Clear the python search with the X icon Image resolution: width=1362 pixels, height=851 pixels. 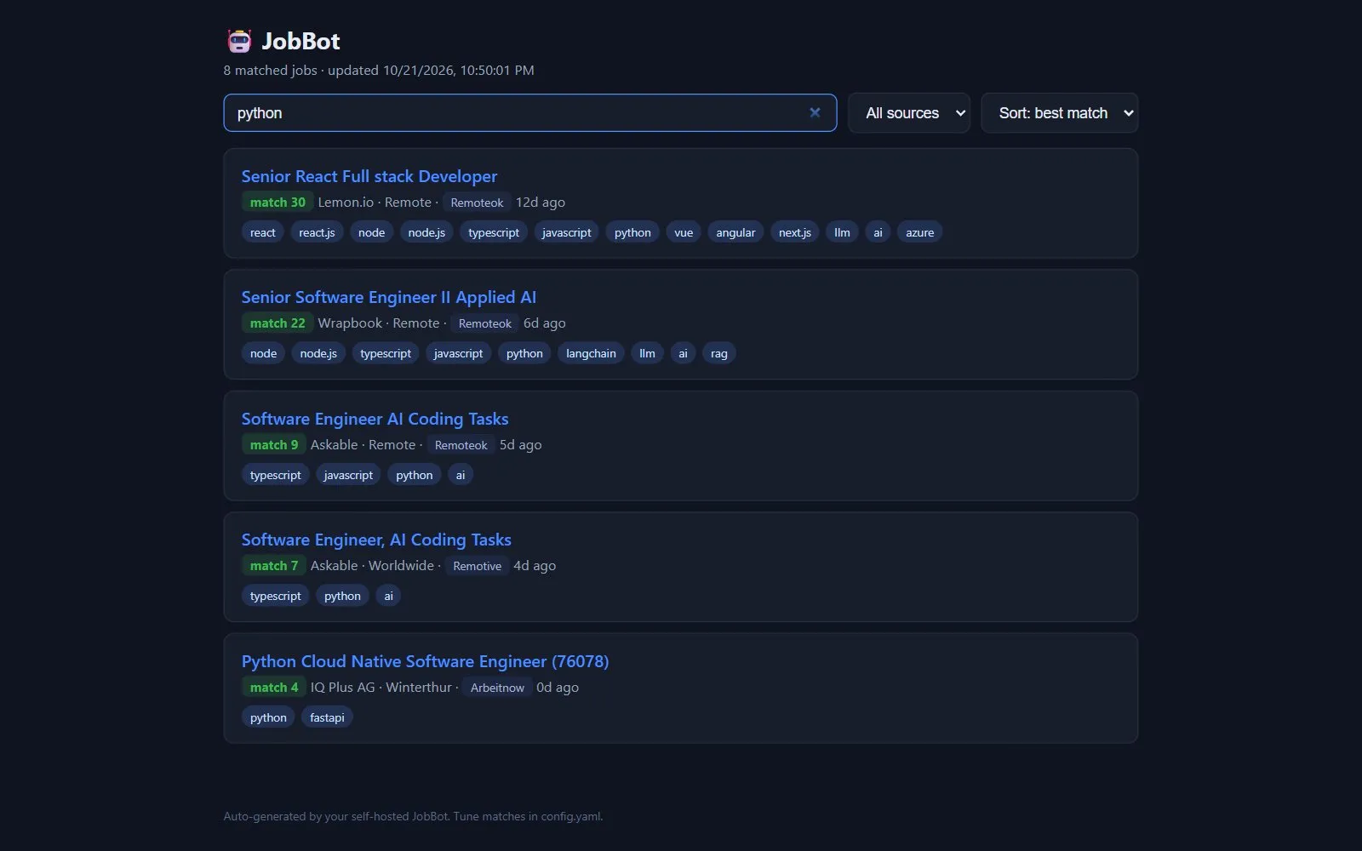click(815, 112)
